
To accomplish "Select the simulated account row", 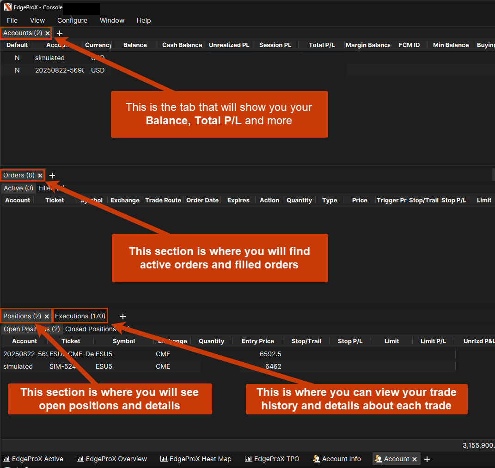I will tap(50, 58).
